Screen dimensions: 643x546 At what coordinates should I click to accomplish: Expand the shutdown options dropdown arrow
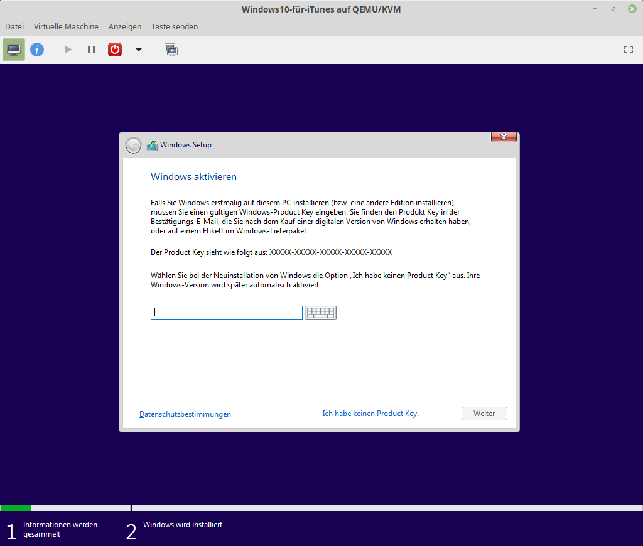tap(139, 50)
